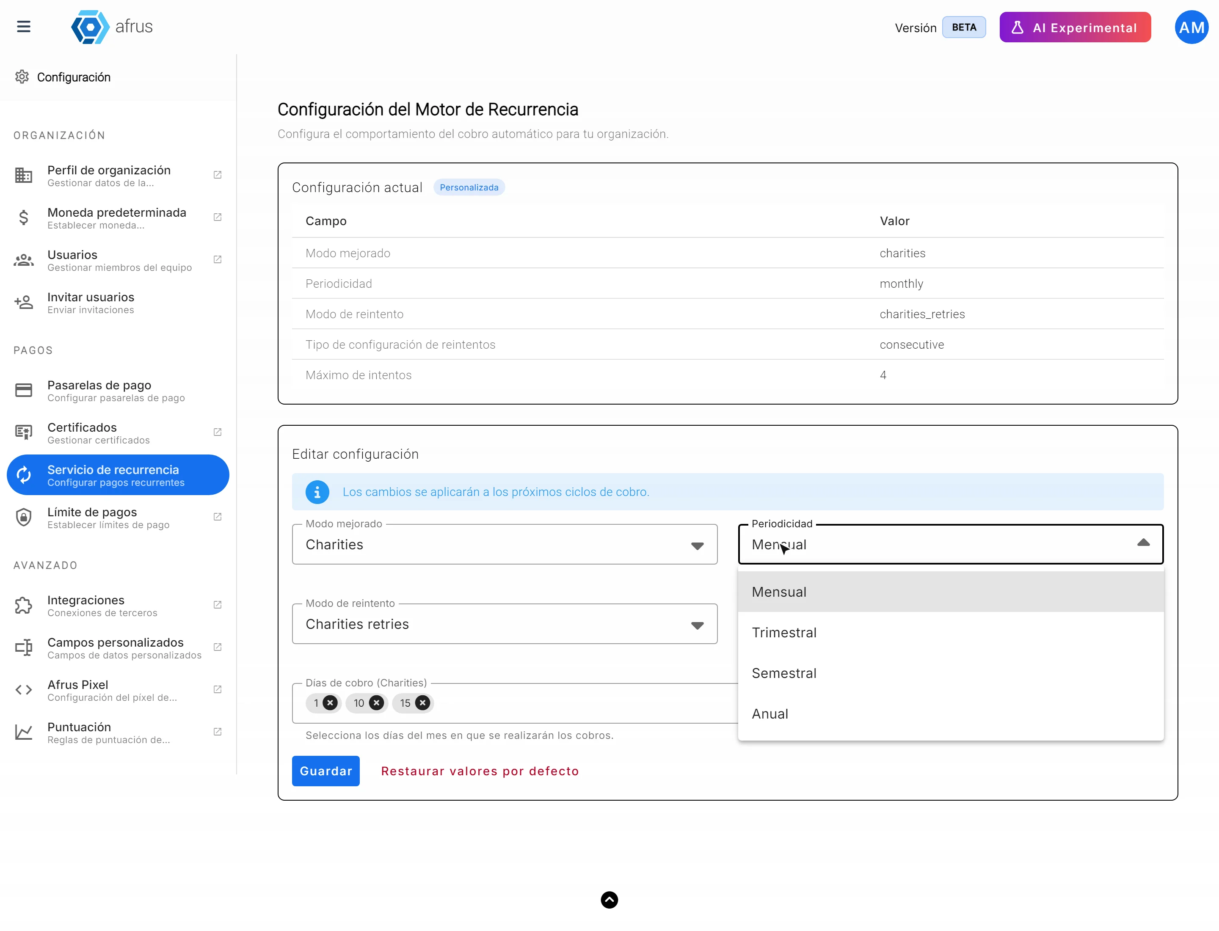Remove day 1 chip from Días de cobro
1219x931 pixels.
coord(330,702)
